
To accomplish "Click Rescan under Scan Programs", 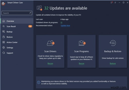I will coord(81,63).
